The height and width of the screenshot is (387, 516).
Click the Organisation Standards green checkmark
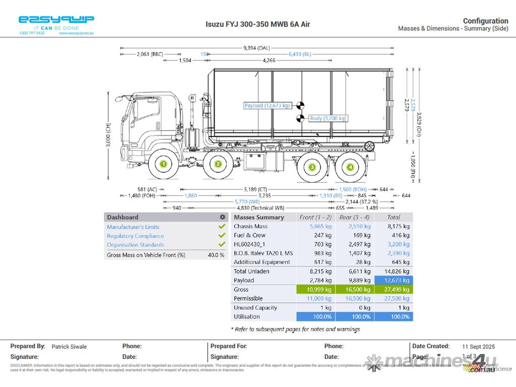tap(222, 245)
